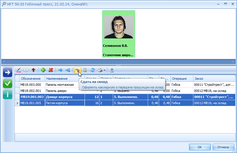The width and height of the screenshot is (237, 153).
Task: Click order cell '00011 "Стройтрест", дог…' in first row
Action: 214,85
